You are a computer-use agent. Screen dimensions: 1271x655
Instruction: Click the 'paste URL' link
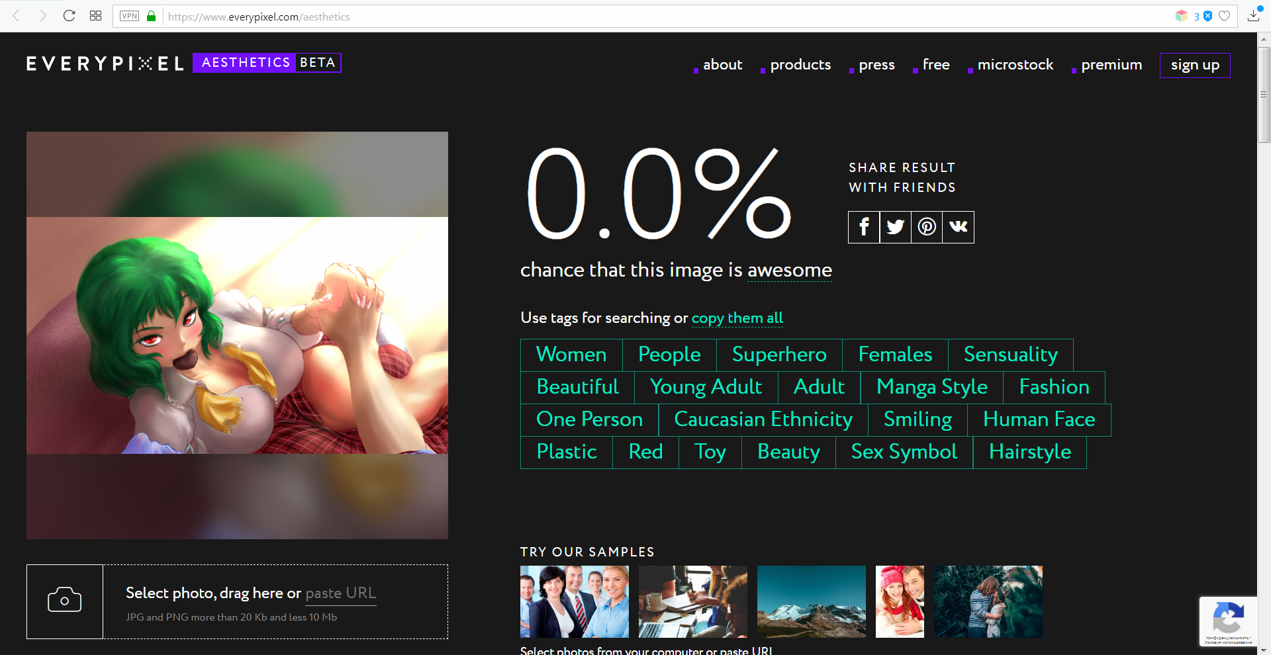pyautogui.click(x=341, y=593)
